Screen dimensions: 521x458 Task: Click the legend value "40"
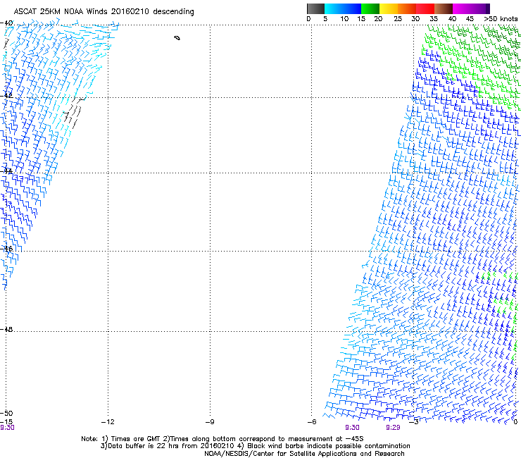[x=452, y=19]
